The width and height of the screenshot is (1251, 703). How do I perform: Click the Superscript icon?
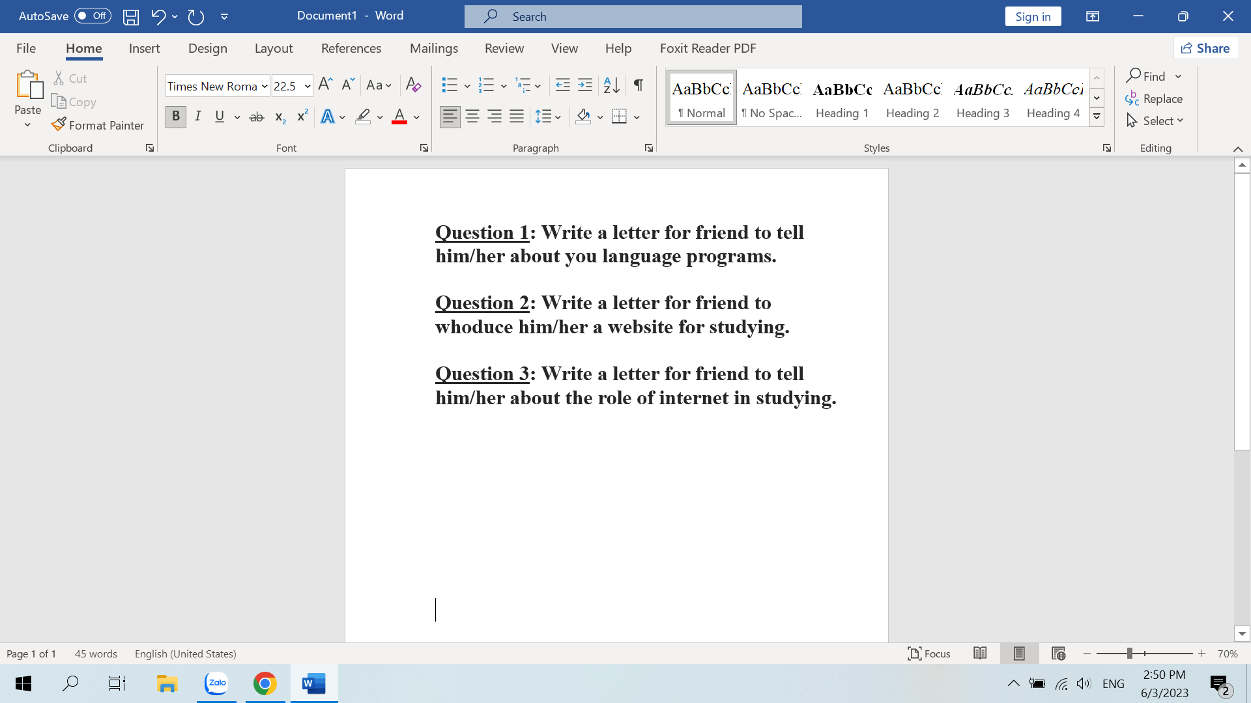302,117
